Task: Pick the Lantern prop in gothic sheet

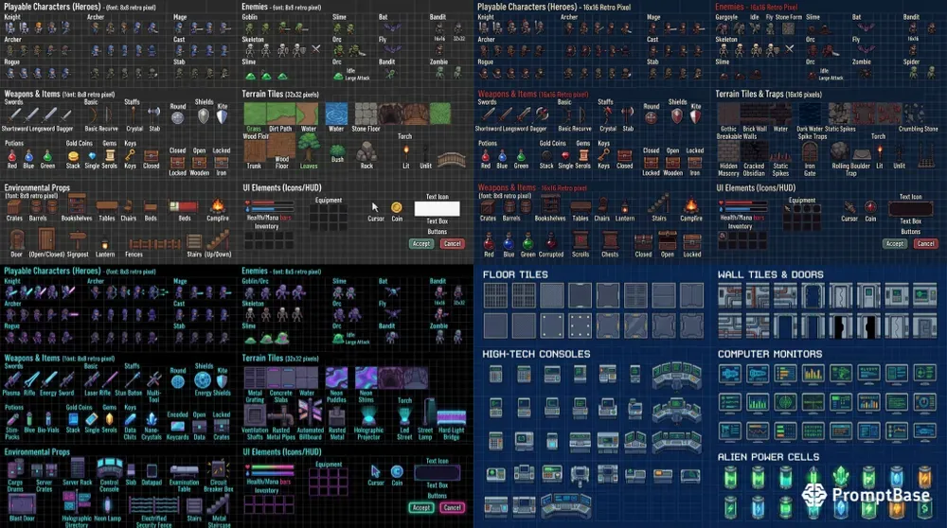Action: point(624,207)
